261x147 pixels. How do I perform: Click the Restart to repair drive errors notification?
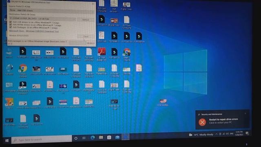(222, 119)
